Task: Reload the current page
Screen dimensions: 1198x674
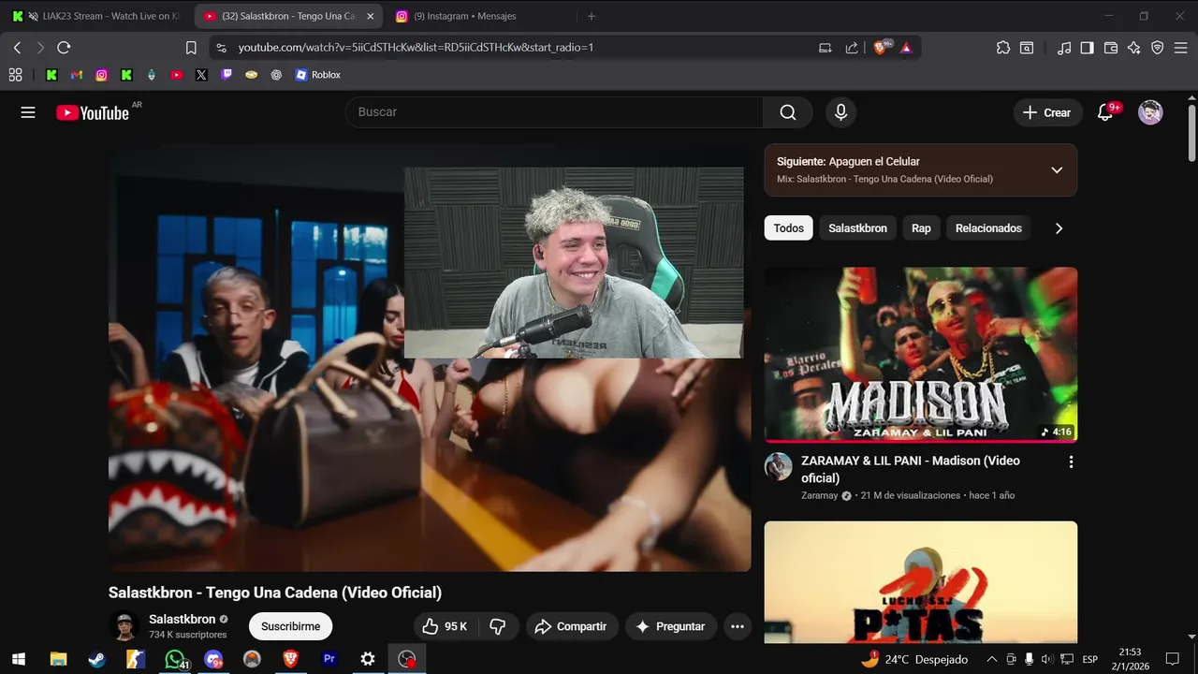Action: (64, 47)
